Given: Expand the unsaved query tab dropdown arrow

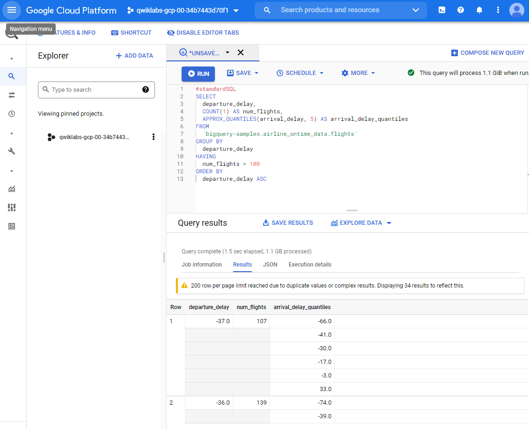Looking at the screenshot, I should pyautogui.click(x=228, y=52).
